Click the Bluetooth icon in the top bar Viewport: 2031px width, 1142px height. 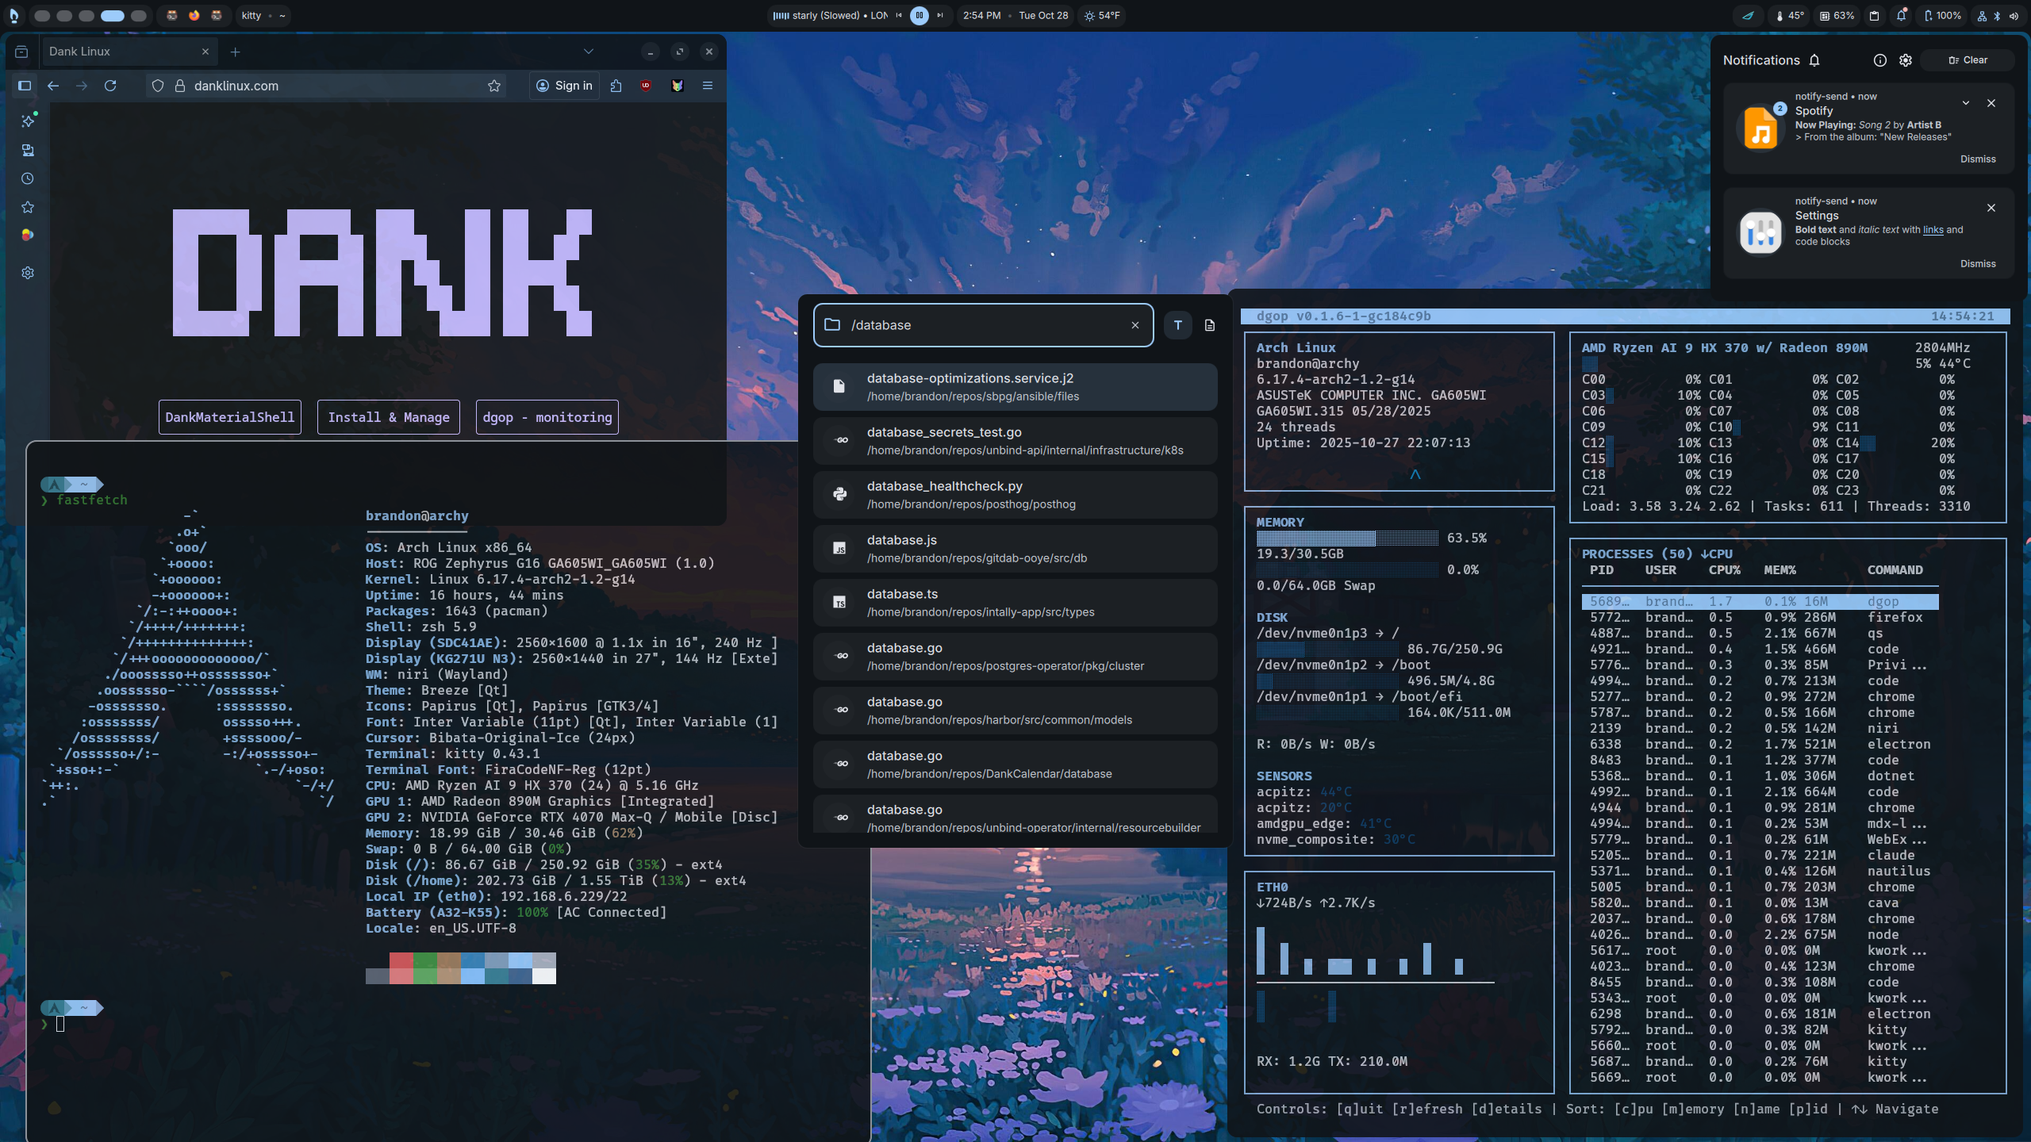point(1997,15)
